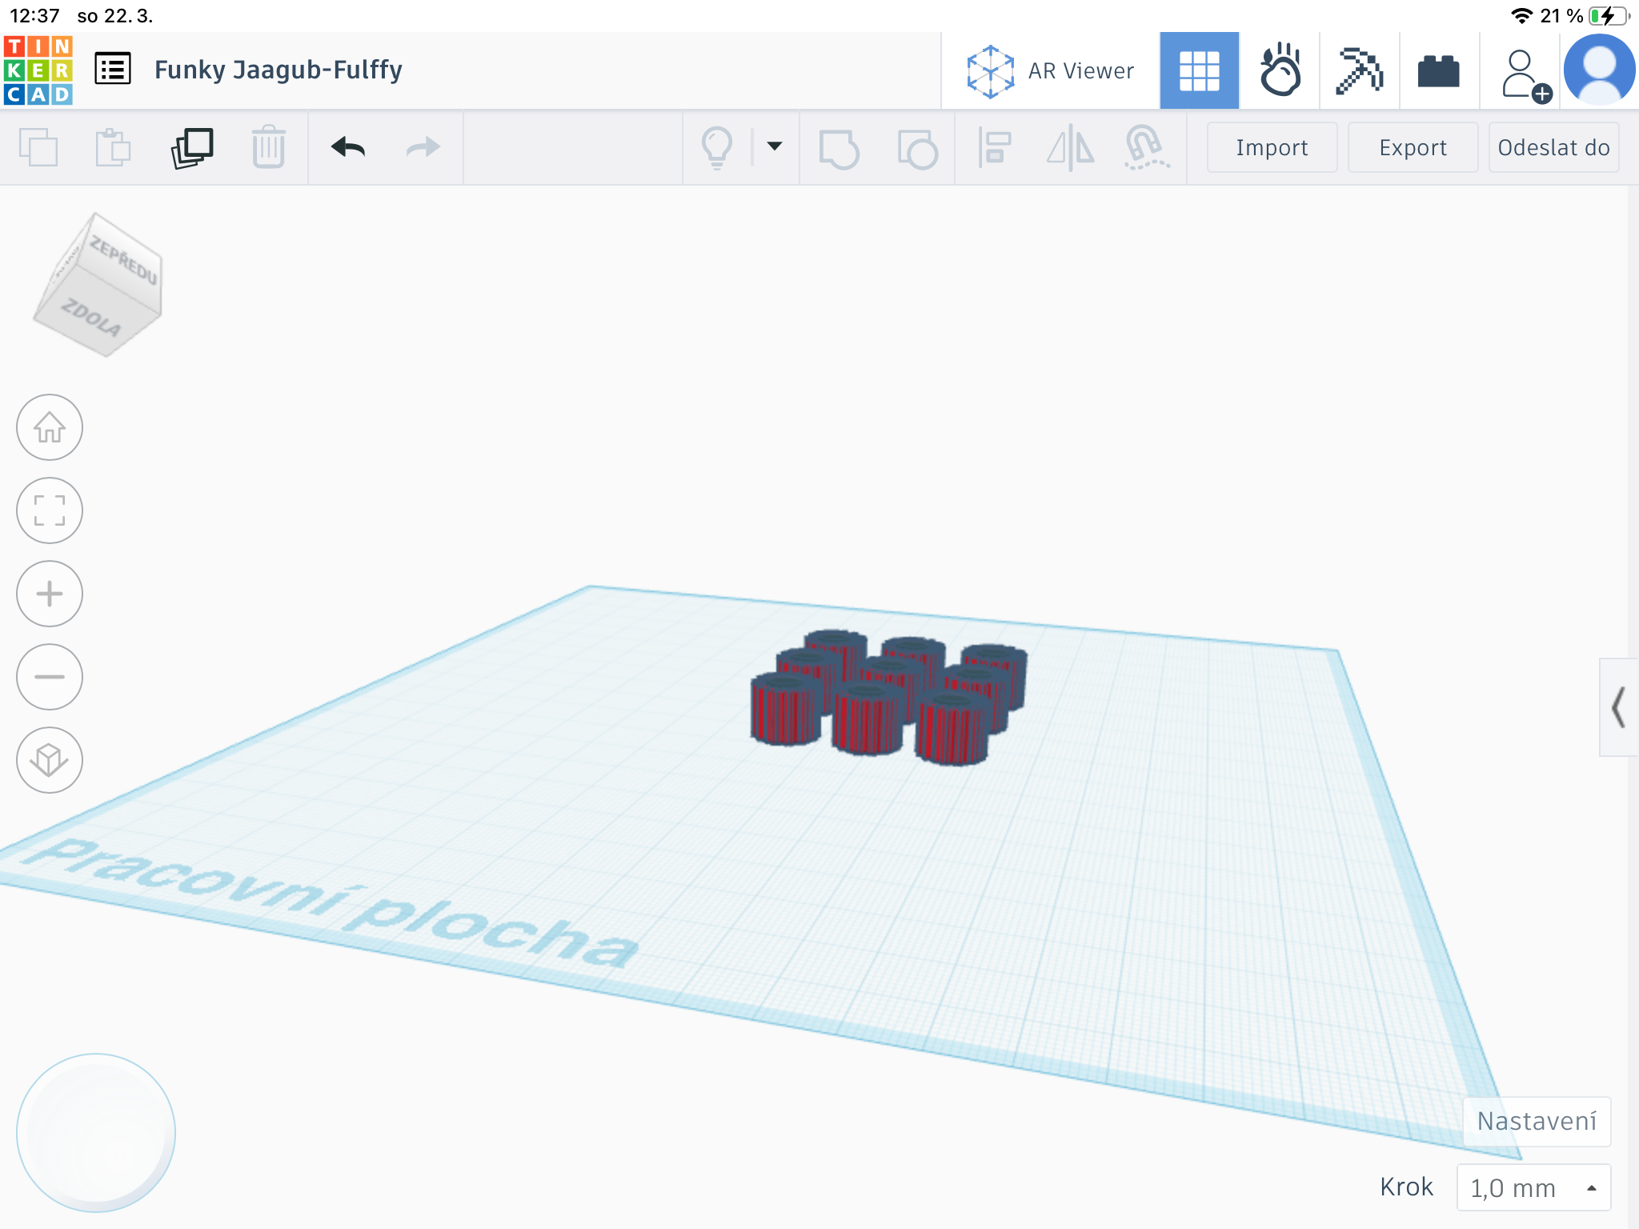This screenshot has width=1639, height=1229.
Task: Click the Ungroup shapes icon
Action: point(917,149)
